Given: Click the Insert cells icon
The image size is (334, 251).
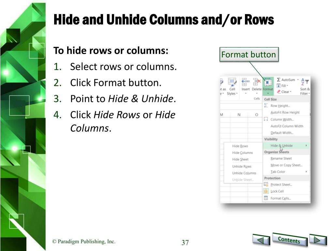Looking at the screenshot, I should coord(245,82).
